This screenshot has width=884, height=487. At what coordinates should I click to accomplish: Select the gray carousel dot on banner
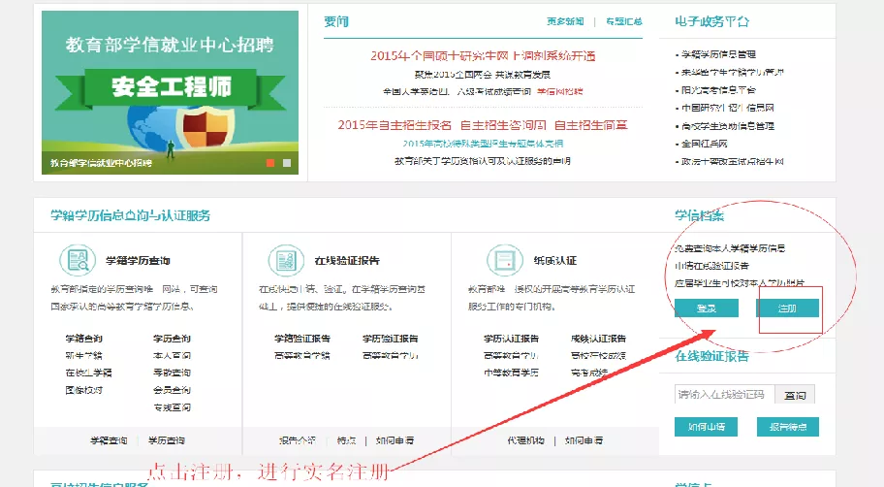(287, 163)
